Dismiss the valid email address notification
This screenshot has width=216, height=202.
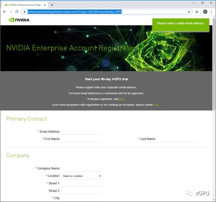(x=181, y=25)
